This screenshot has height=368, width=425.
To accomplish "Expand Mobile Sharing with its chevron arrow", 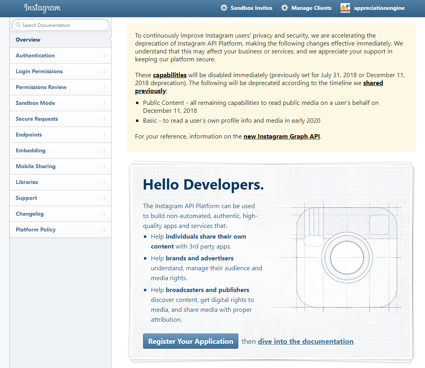I will click(x=104, y=167).
